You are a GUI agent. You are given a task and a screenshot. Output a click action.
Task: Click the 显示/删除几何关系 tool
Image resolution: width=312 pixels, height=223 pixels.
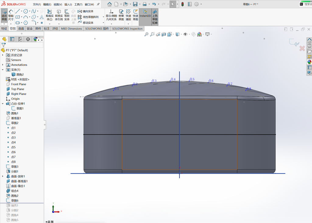pyautogui.click(x=111, y=15)
